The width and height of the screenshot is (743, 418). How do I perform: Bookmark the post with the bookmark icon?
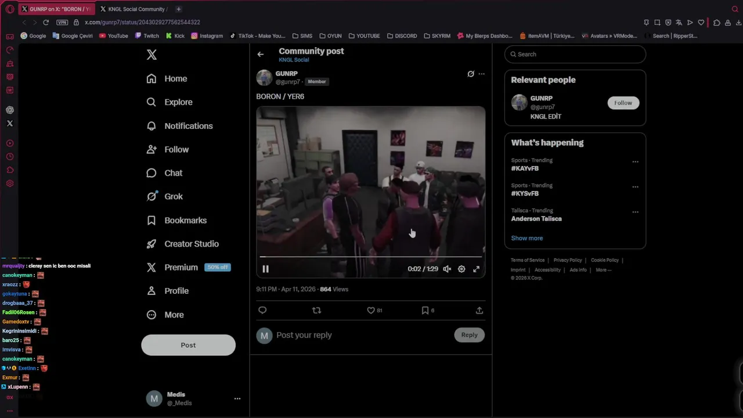[x=425, y=311]
